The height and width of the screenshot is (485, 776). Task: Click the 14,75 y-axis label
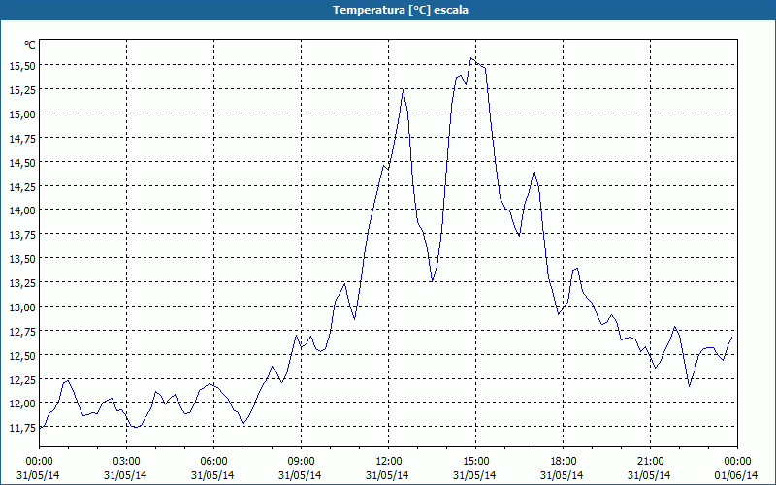(x=22, y=138)
